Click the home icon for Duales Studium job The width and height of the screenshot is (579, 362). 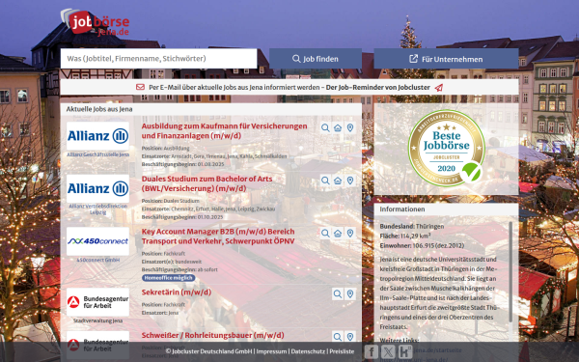(338, 181)
